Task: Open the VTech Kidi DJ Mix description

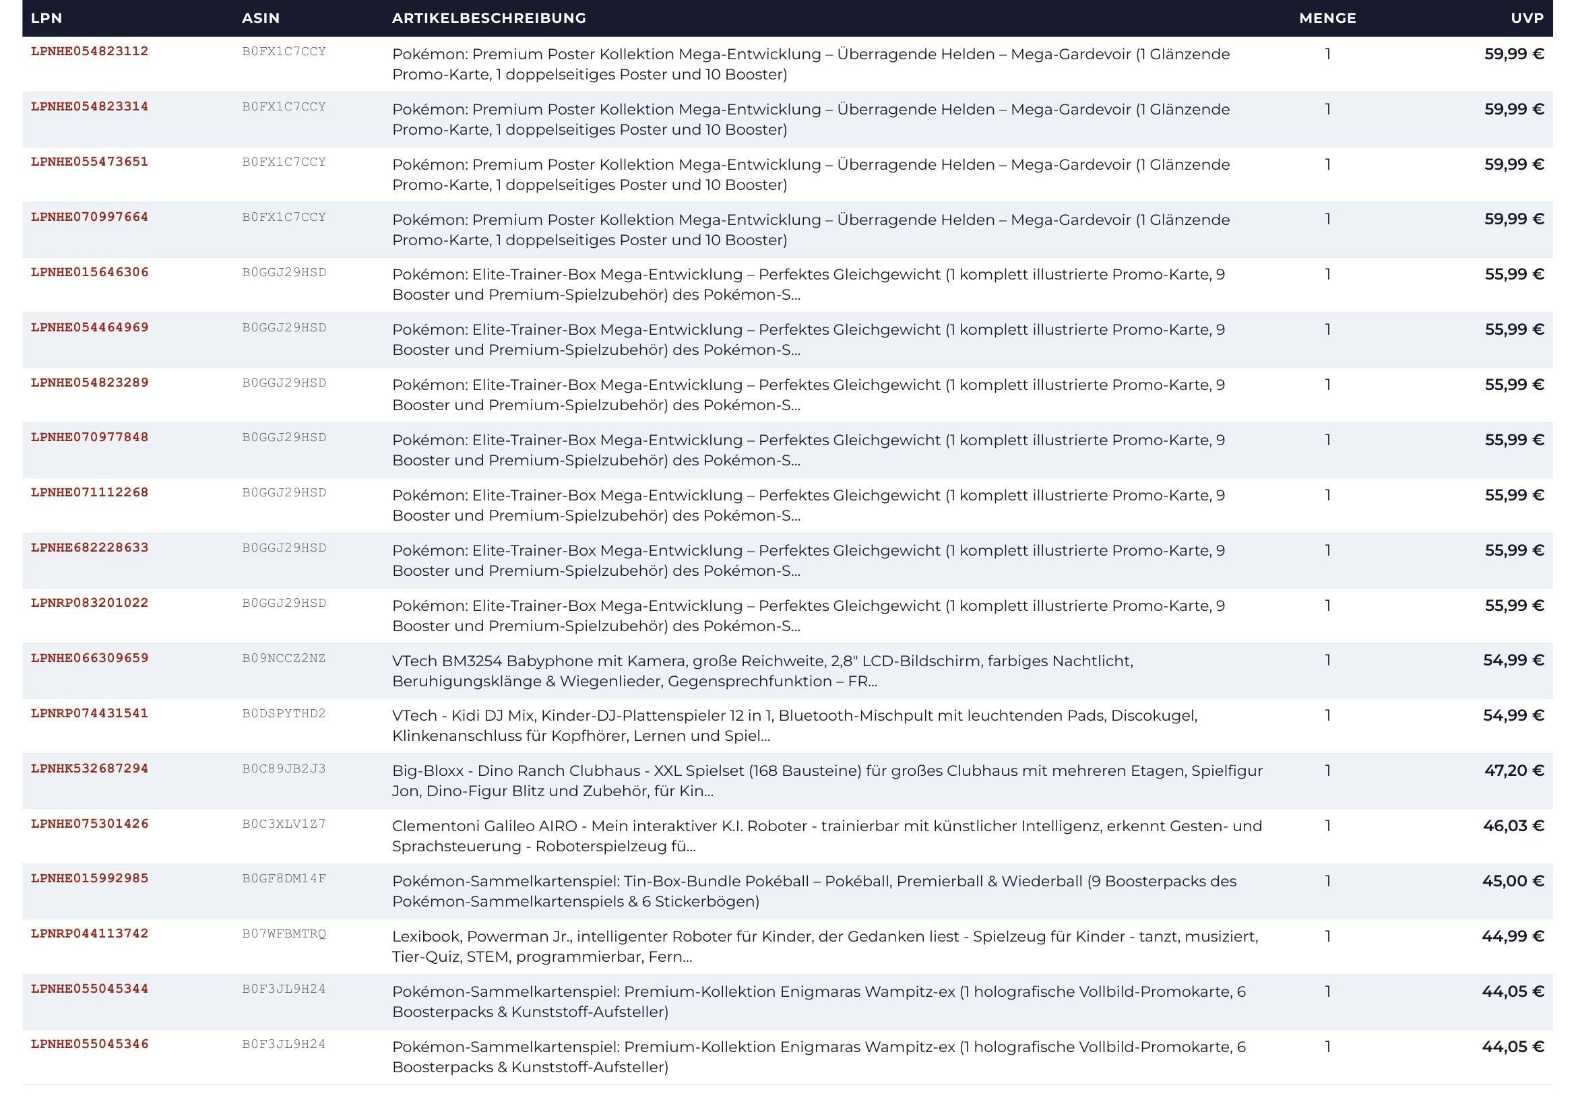Action: pos(795,726)
